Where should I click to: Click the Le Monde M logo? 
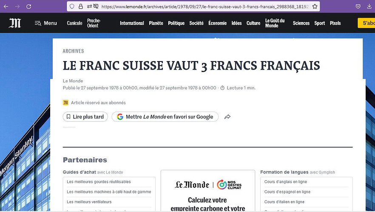(15, 23)
